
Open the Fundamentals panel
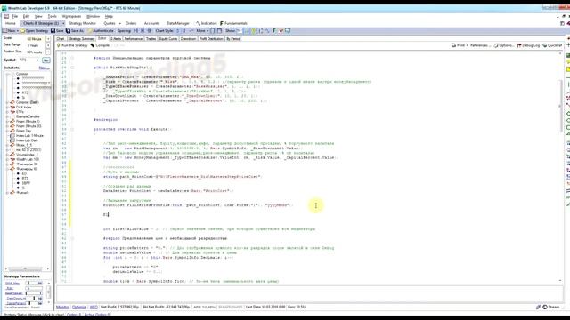(x=233, y=23)
